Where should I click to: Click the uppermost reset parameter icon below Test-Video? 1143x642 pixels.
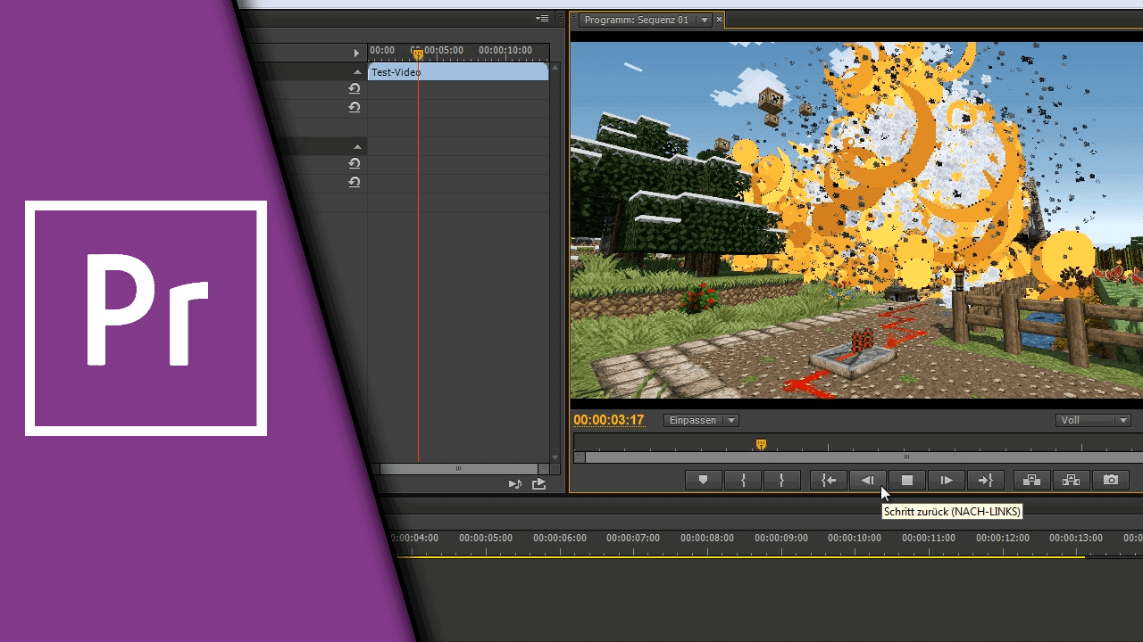[x=355, y=88]
